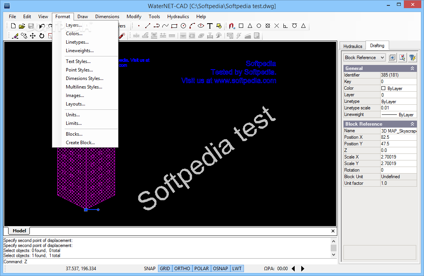
Task: Click the time step back arrow
Action: pos(294,269)
